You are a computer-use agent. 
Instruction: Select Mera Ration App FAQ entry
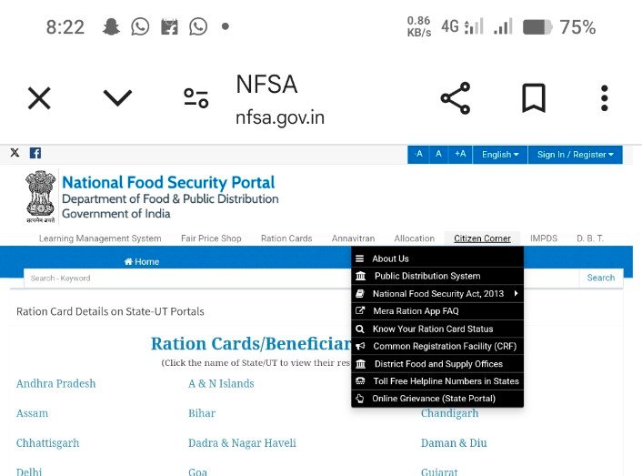click(437, 311)
